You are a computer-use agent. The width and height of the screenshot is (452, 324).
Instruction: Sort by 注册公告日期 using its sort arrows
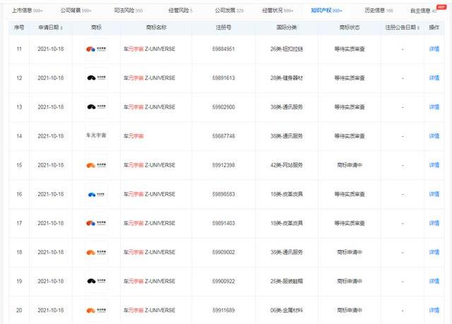pos(418,28)
